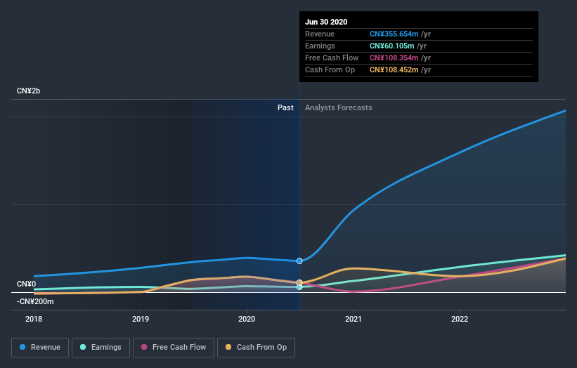The image size is (577, 368).
Task: Click the 2022 x-axis label
Action: pyautogui.click(x=460, y=319)
